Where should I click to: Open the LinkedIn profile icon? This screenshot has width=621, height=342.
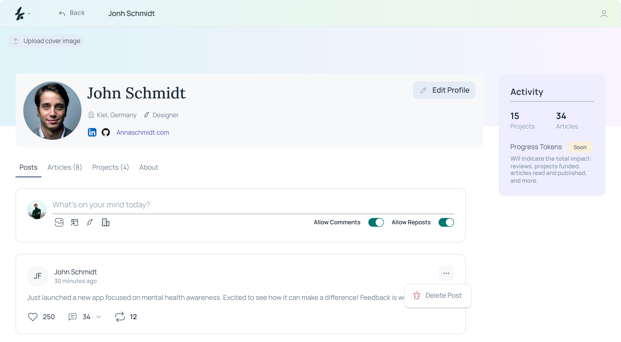click(x=92, y=132)
